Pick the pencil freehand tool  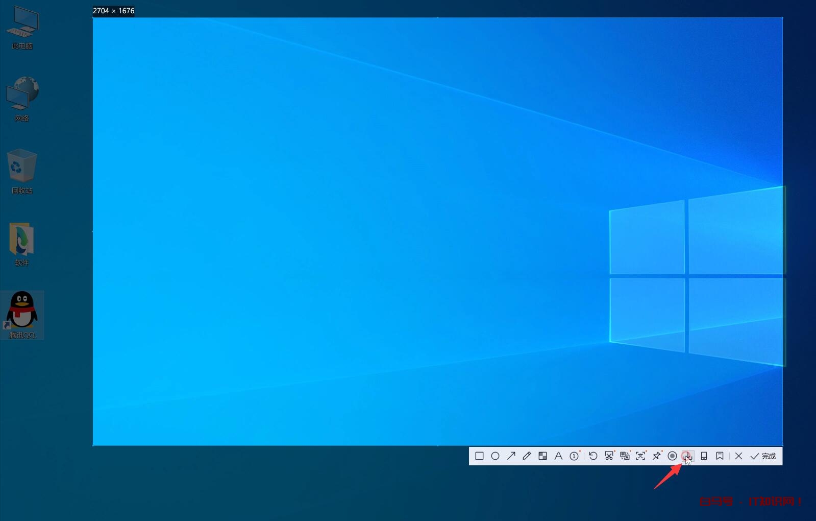527,456
